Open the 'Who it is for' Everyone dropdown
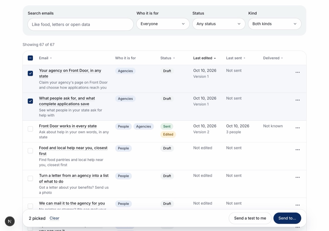The width and height of the screenshot is (329, 231). point(163,24)
